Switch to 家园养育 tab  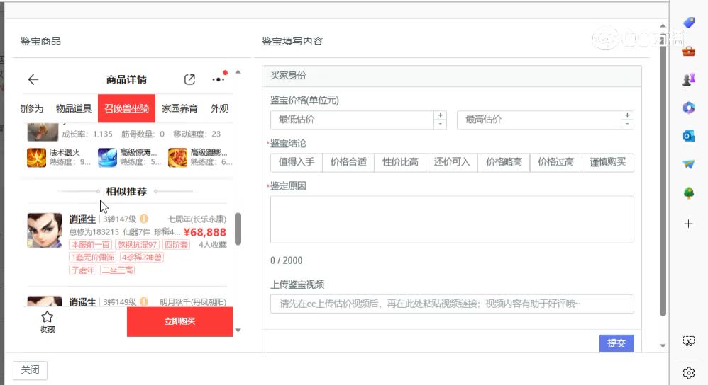pos(179,109)
